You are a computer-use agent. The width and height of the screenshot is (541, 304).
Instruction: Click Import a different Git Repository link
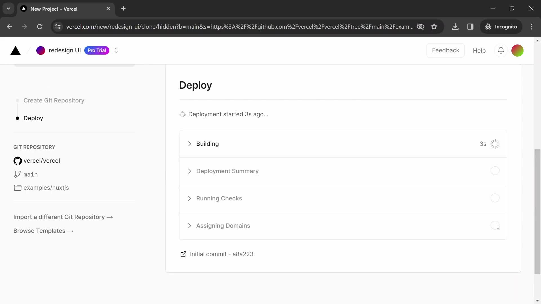pyautogui.click(x=63, y=217)
